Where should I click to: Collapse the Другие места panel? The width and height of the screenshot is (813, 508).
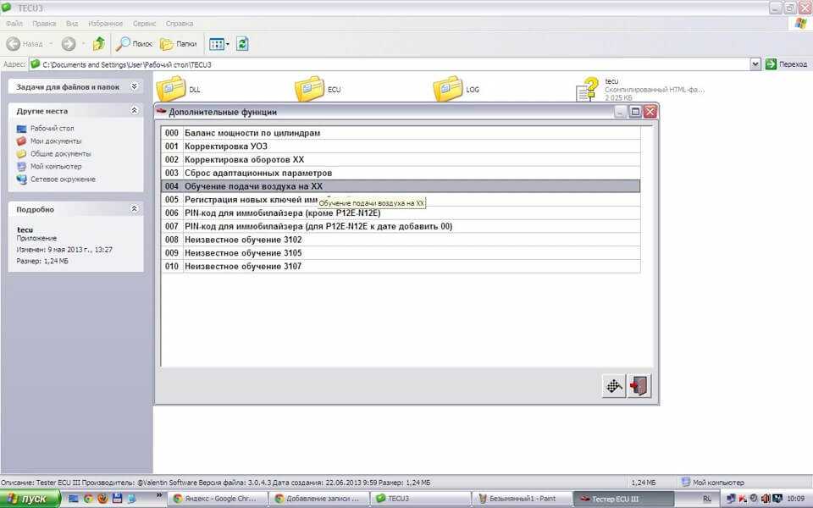(x=134, y=111)
